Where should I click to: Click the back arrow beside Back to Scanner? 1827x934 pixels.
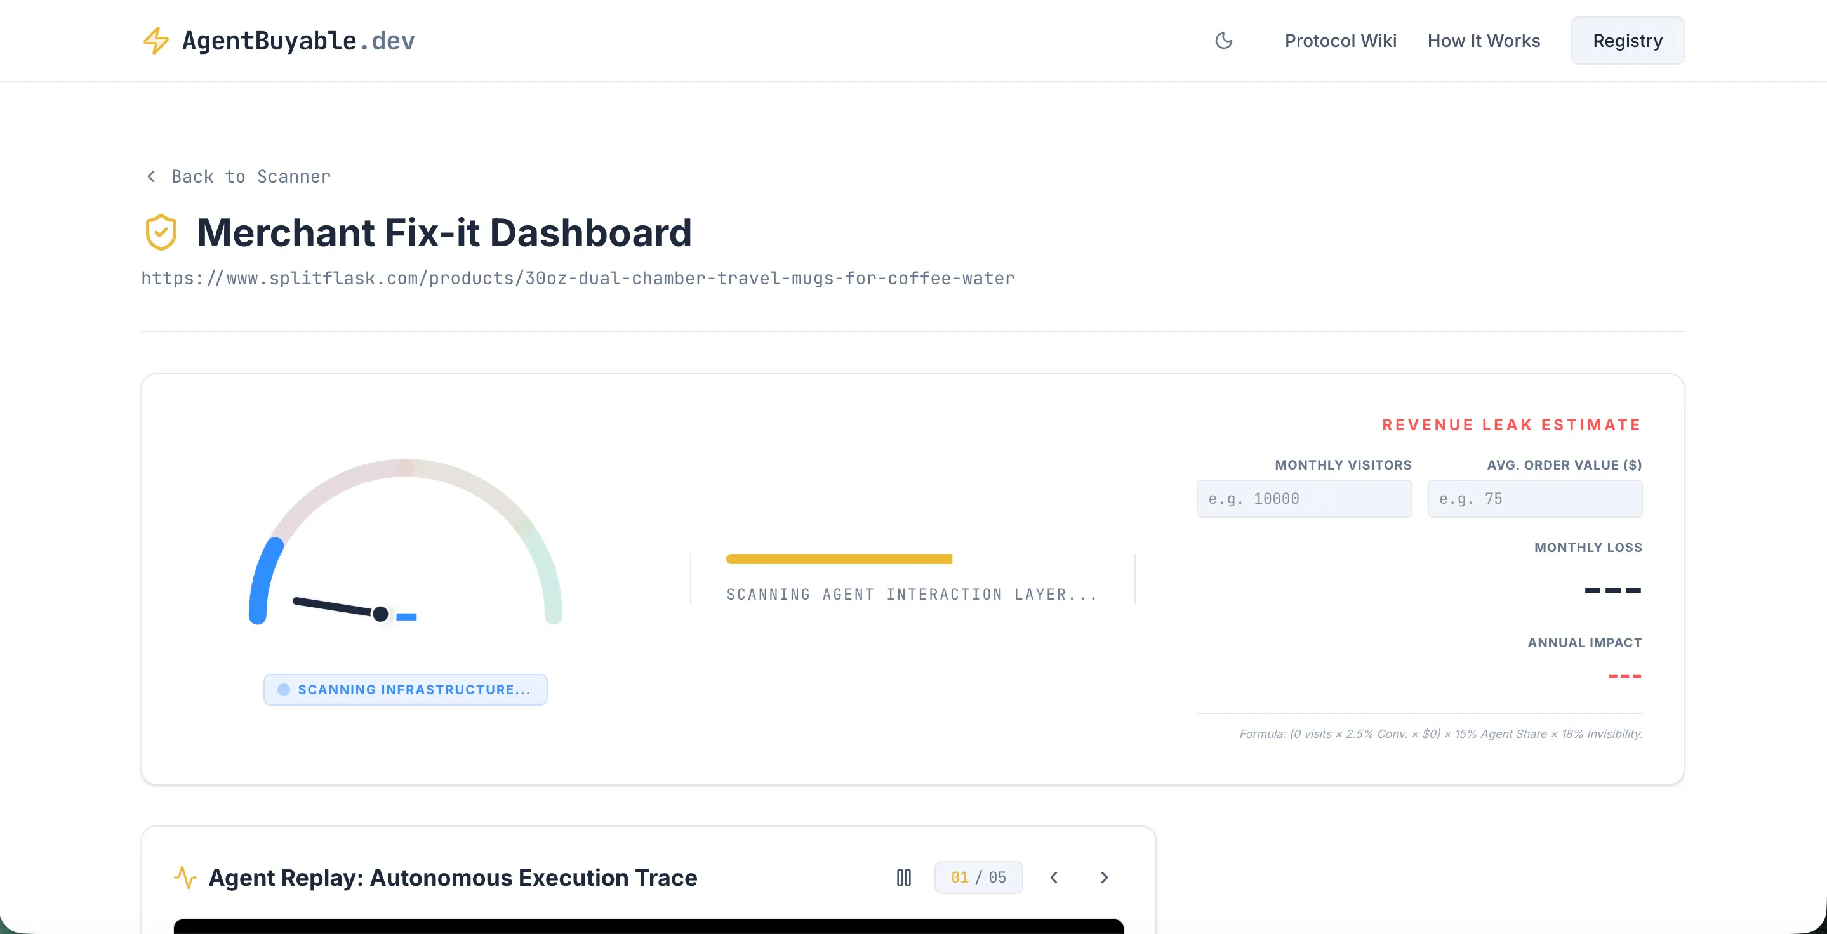click(151, 176)
